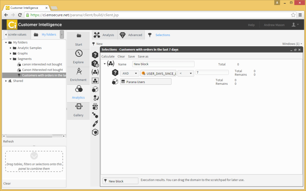Collapse the New block selection row

(x=105, y=64)
